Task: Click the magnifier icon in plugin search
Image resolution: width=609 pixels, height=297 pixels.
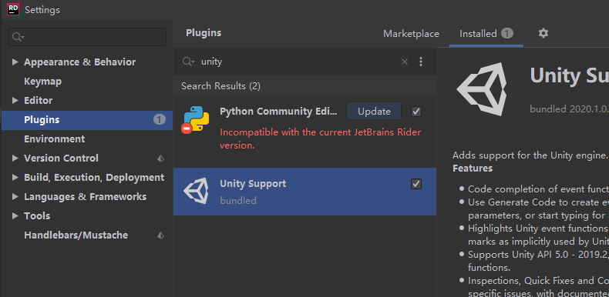Action: click(188, 62)
